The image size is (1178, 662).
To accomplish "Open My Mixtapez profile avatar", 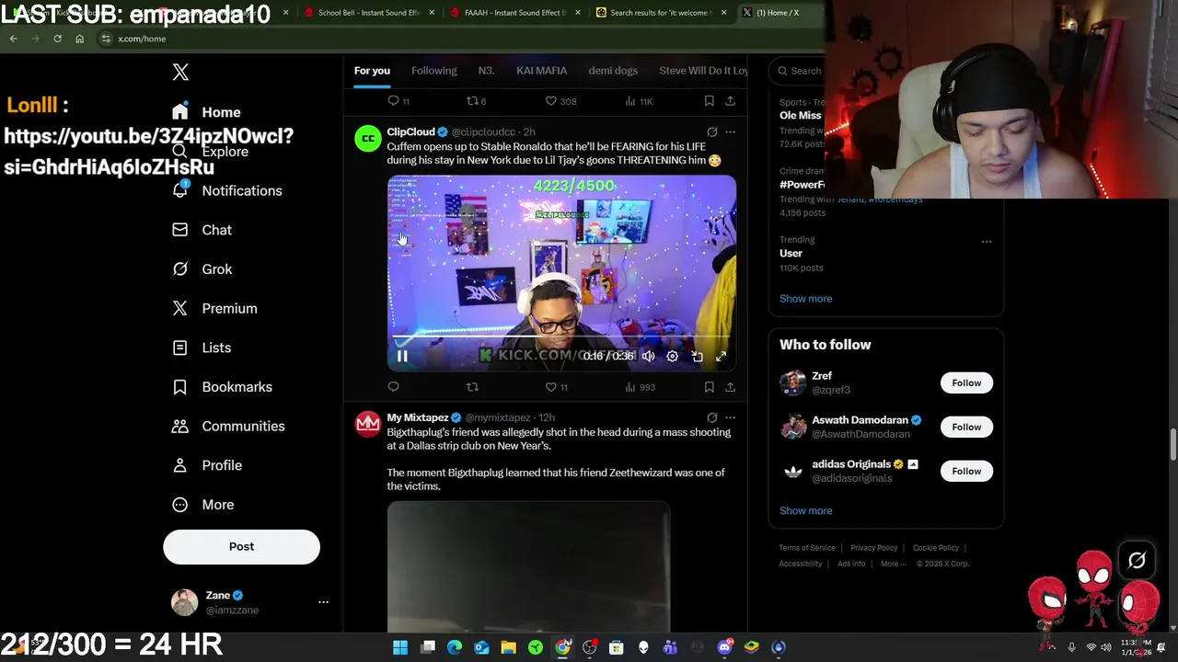I will (368, 423).
